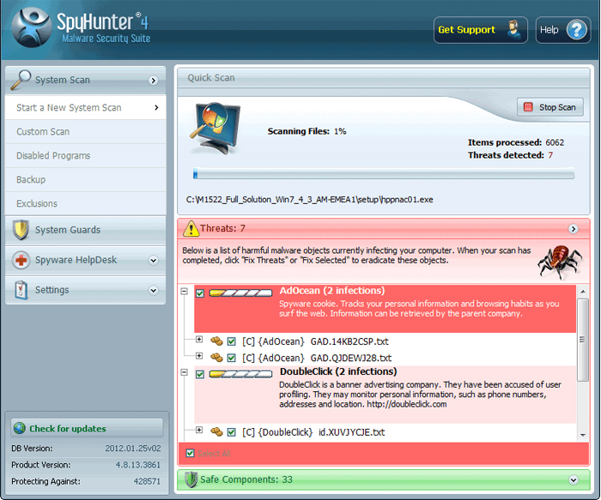
Task: Expand the Settings section chevron
Action: (x=154, y=290)
